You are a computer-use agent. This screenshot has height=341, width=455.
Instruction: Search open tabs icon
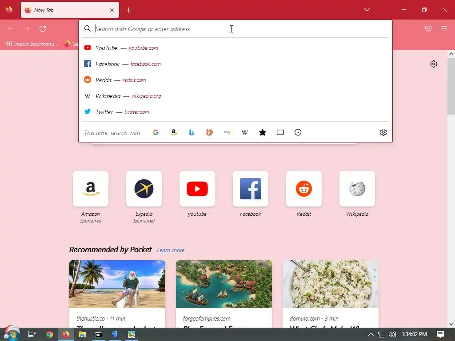click(x=280, y=132)
